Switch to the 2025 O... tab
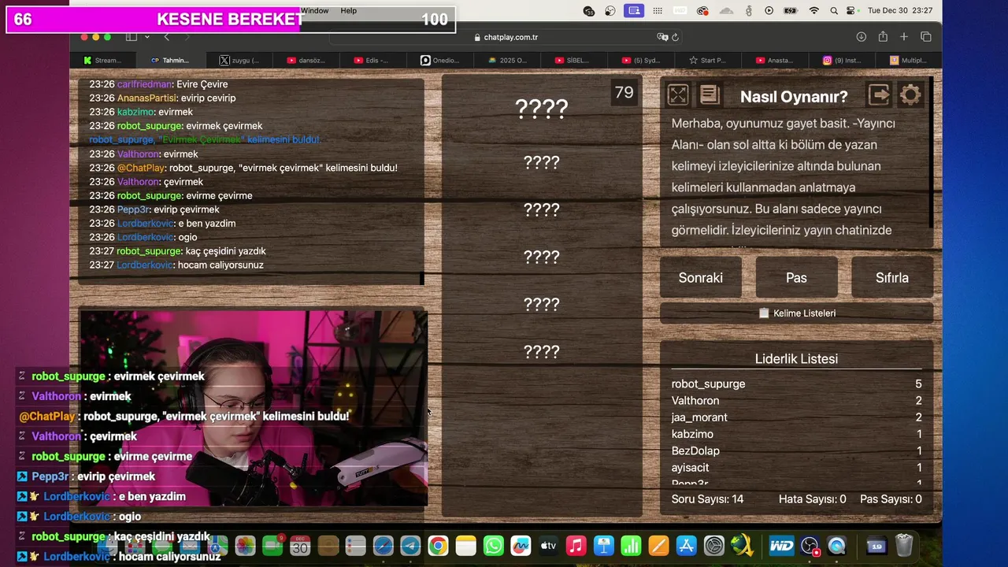 click(x=509, y=60)
